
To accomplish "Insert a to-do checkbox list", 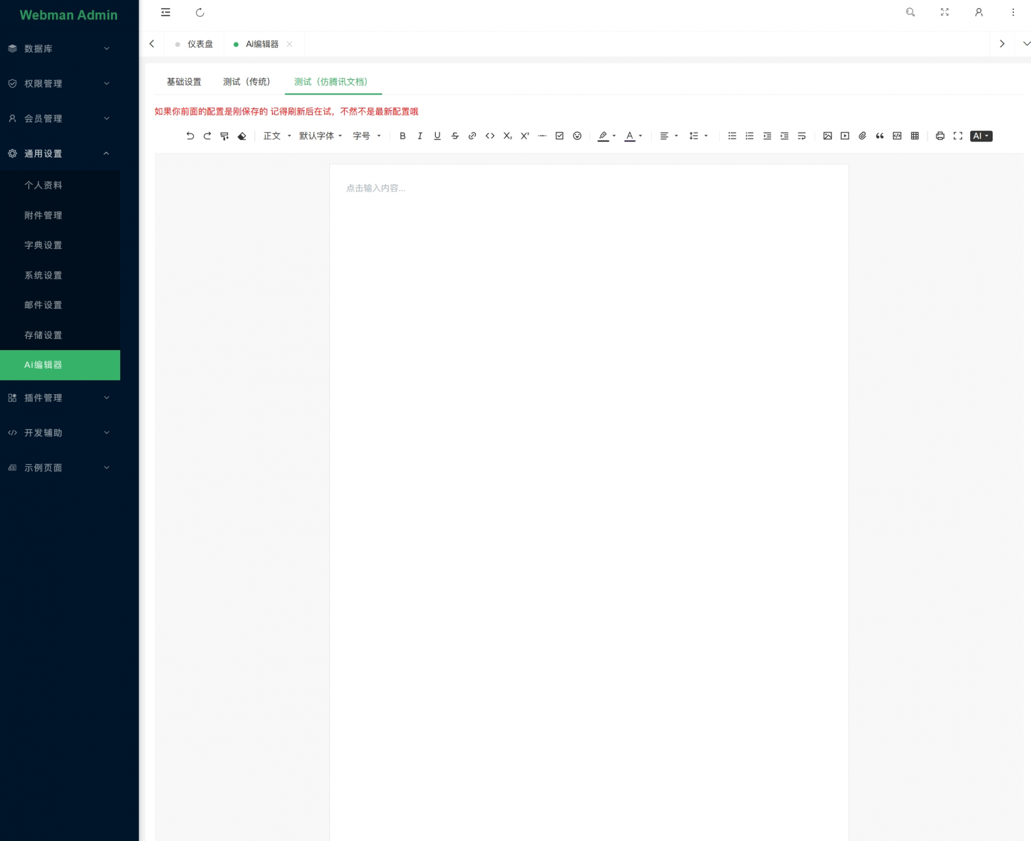I will point(560,136).
